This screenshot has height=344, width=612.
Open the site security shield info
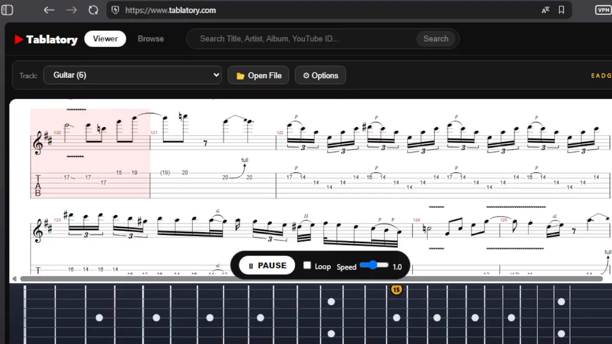tap(115, 10)
